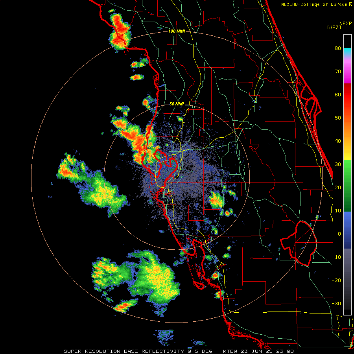Click the 100 NMI range ring label
354x354 pixels.
click(x=177, y=31)
